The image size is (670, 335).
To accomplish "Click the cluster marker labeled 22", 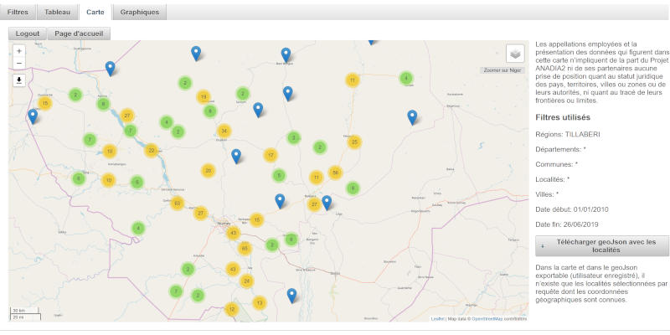I will (152, 151).
